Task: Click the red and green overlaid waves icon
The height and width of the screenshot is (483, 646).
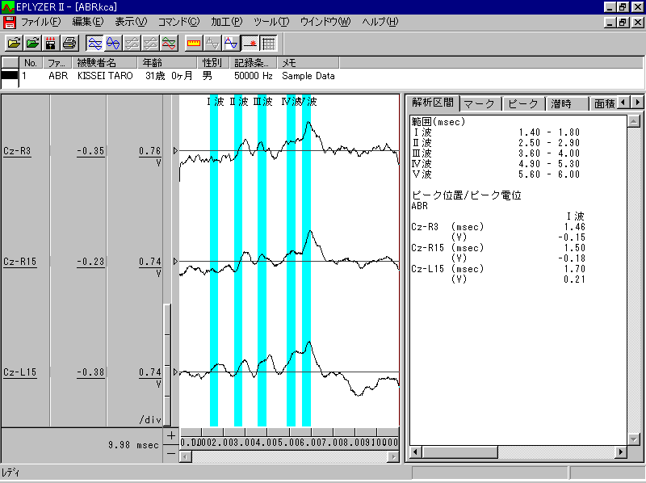Action: coord(169,42)
